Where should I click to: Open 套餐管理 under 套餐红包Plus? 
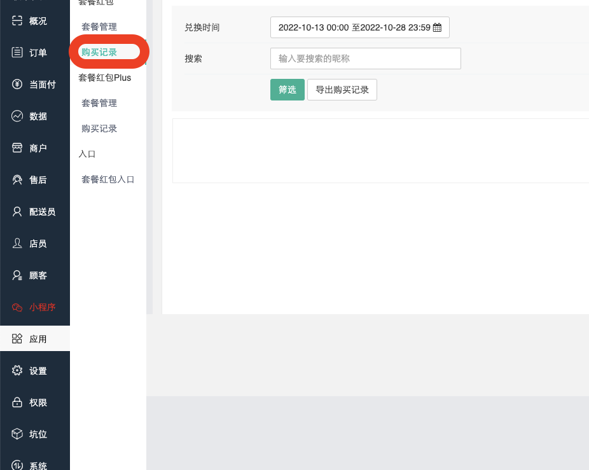[99, 103]
